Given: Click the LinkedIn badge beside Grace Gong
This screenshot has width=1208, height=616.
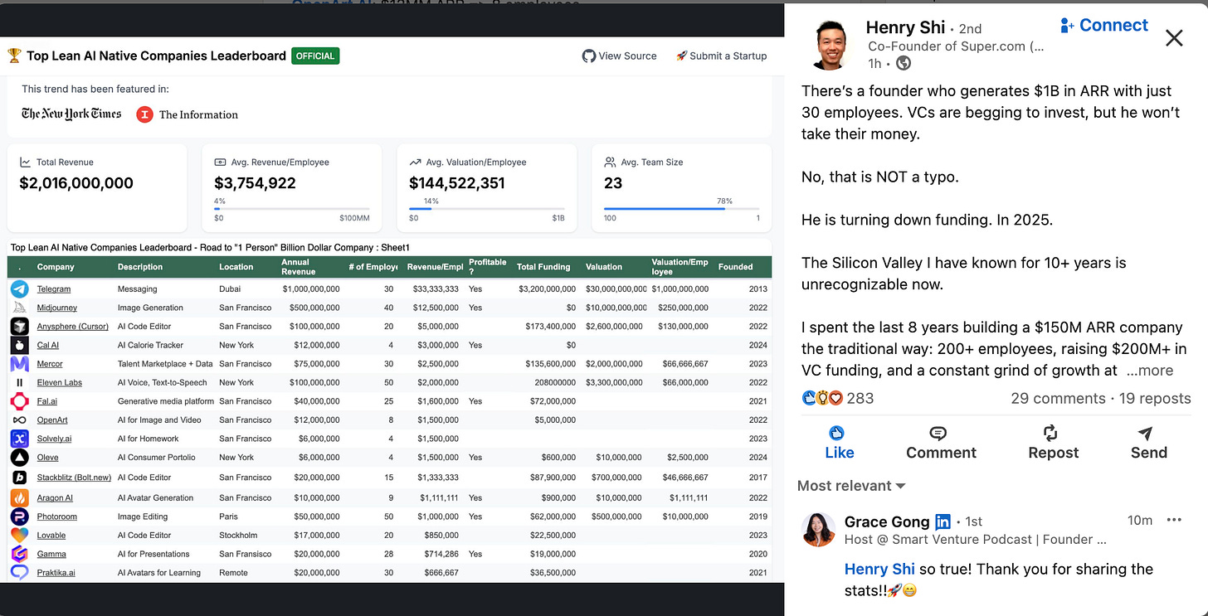Looking at the screenshot, I should 943,521.
